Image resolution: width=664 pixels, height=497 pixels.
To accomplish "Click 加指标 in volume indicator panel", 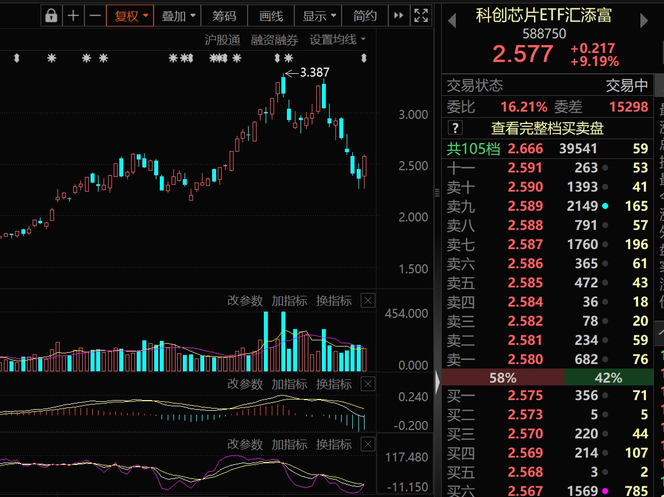I will pyautogui.click(x=289, y=301).
